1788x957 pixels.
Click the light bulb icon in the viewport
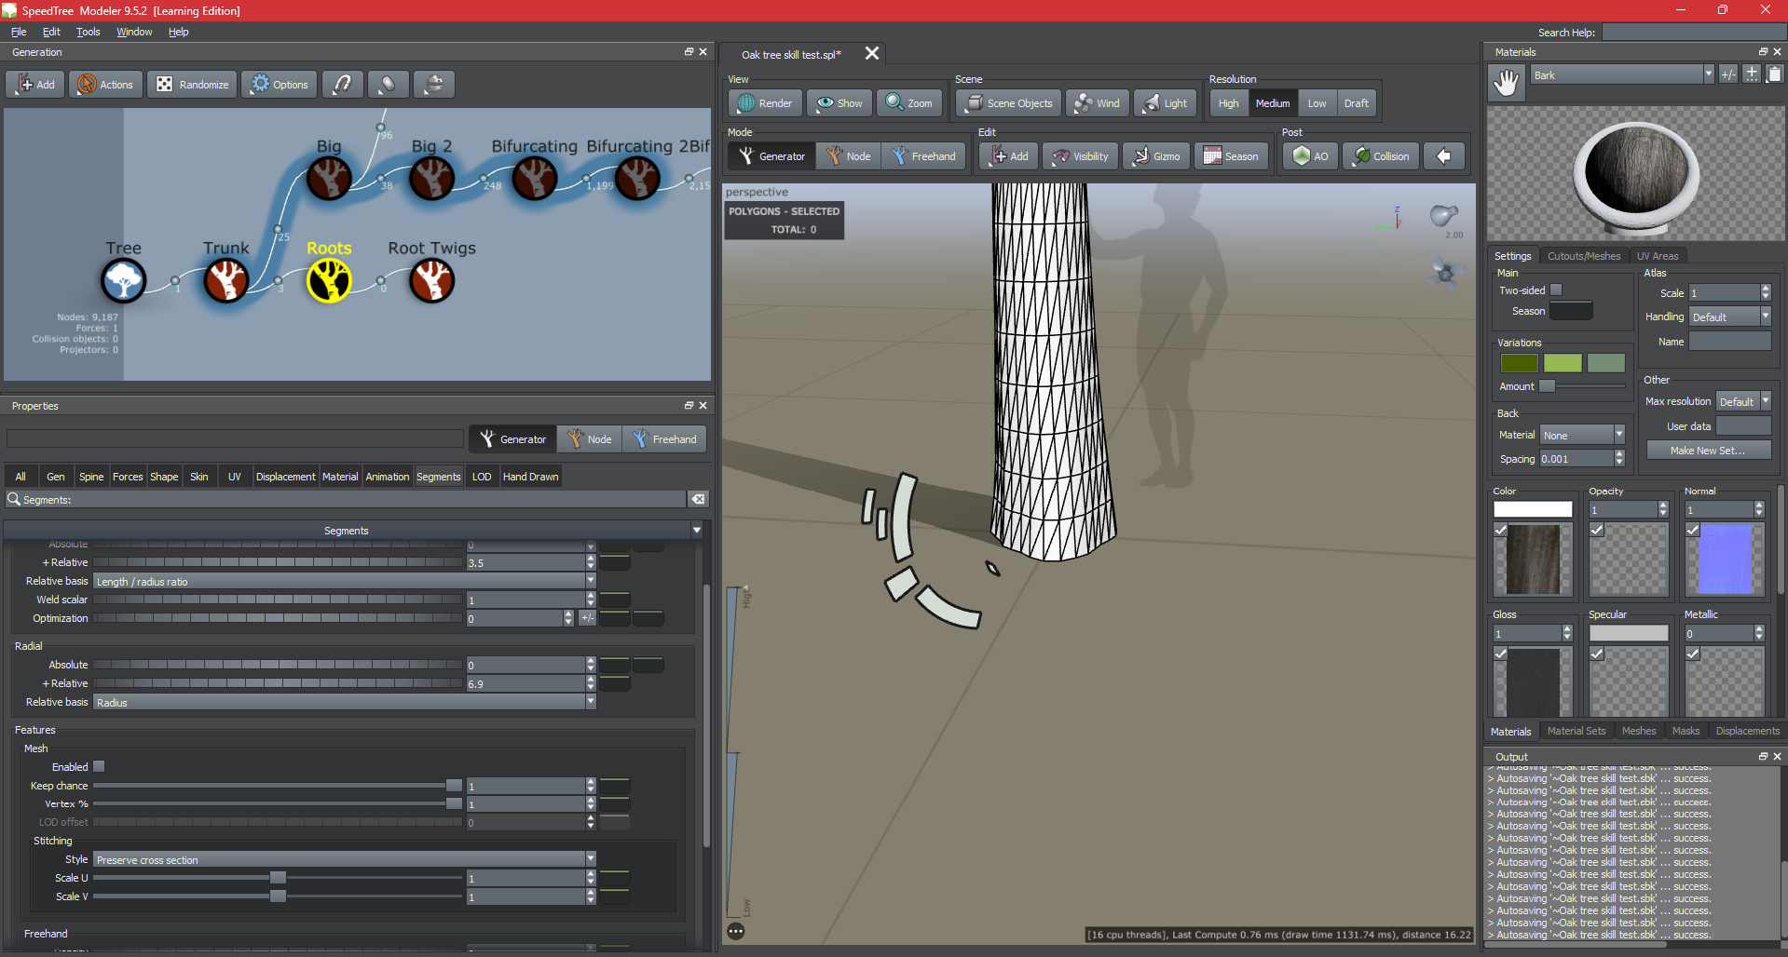pos(1443,216)
